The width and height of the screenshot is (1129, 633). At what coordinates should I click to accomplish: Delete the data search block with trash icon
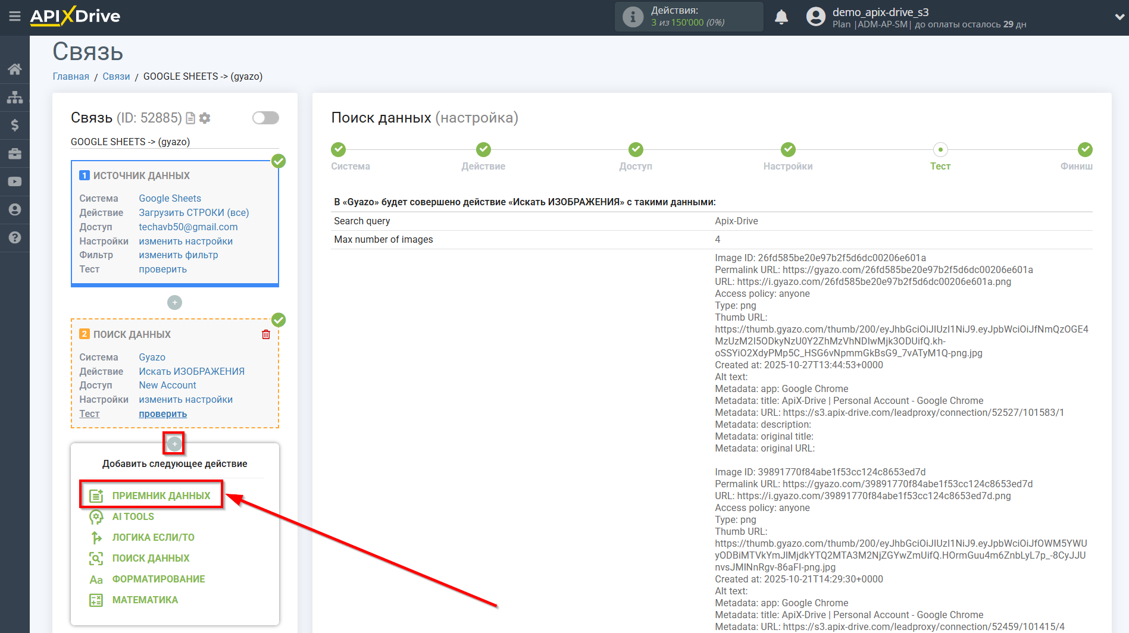point(266,334)
